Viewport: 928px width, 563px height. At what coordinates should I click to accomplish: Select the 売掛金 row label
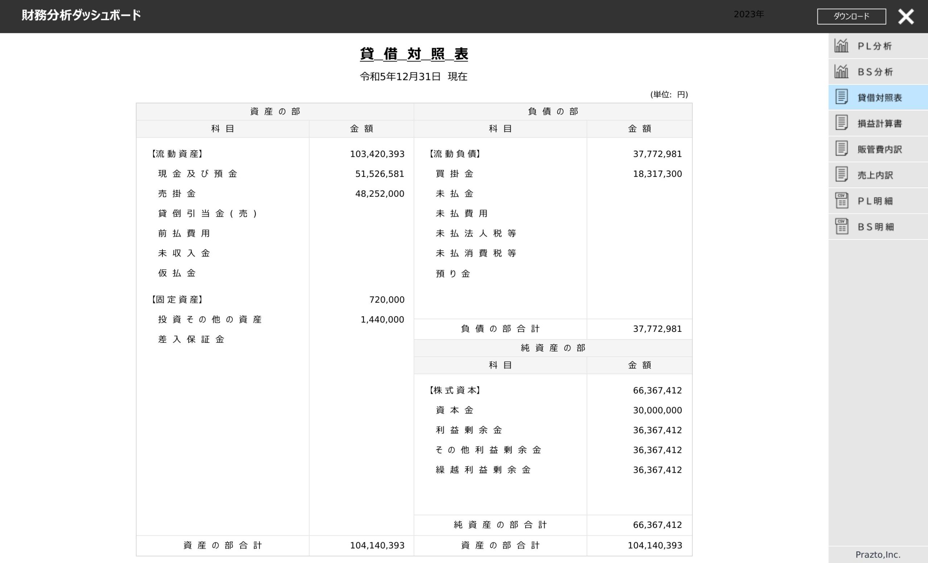177,194
